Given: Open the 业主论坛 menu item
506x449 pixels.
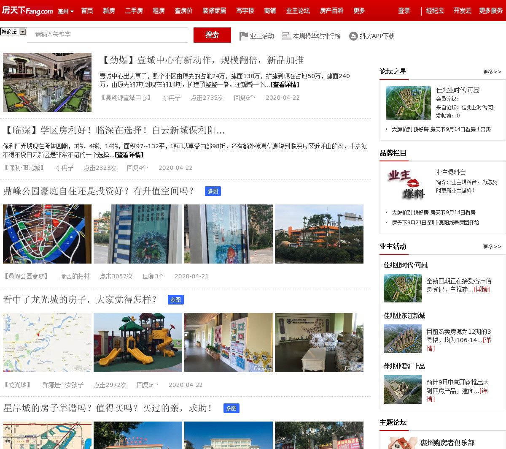Looking at the screenshot, I should tap(298, 11).
